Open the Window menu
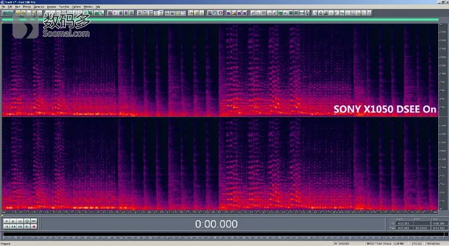The width and height of the screenshot is (449, 246). pyautogui.click(x=88, y=7)
